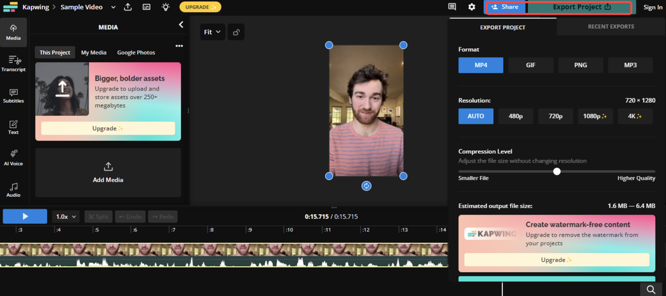Click the upload icon beside project name
This screenshot has height=296, width=666.
128,7
